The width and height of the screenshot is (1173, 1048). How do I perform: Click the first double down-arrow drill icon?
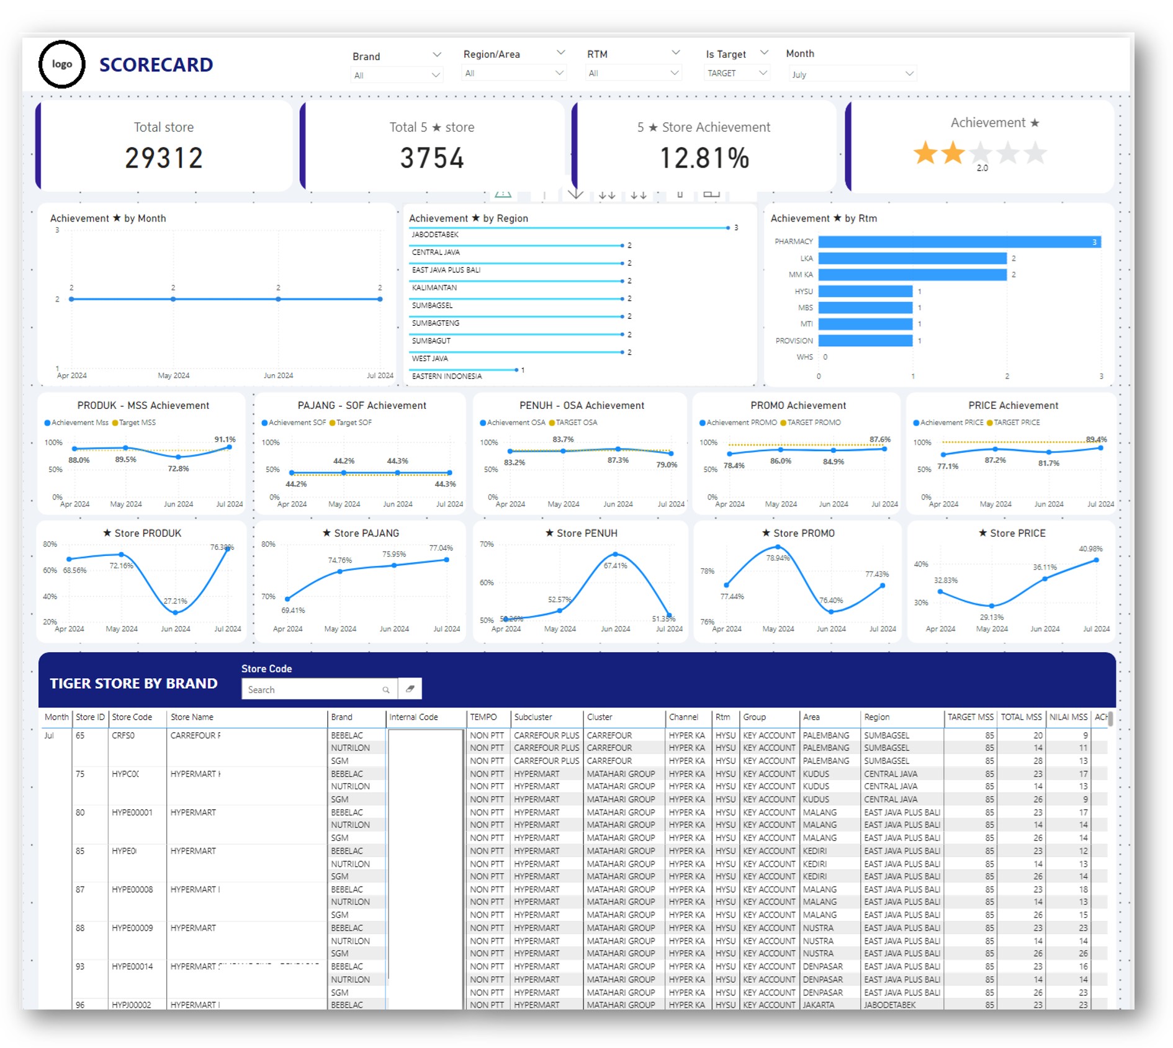(x=607, y=195)
